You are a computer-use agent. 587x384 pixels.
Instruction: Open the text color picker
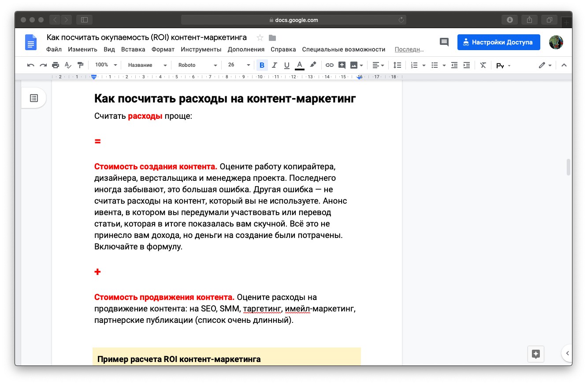(x=300, y=65)
